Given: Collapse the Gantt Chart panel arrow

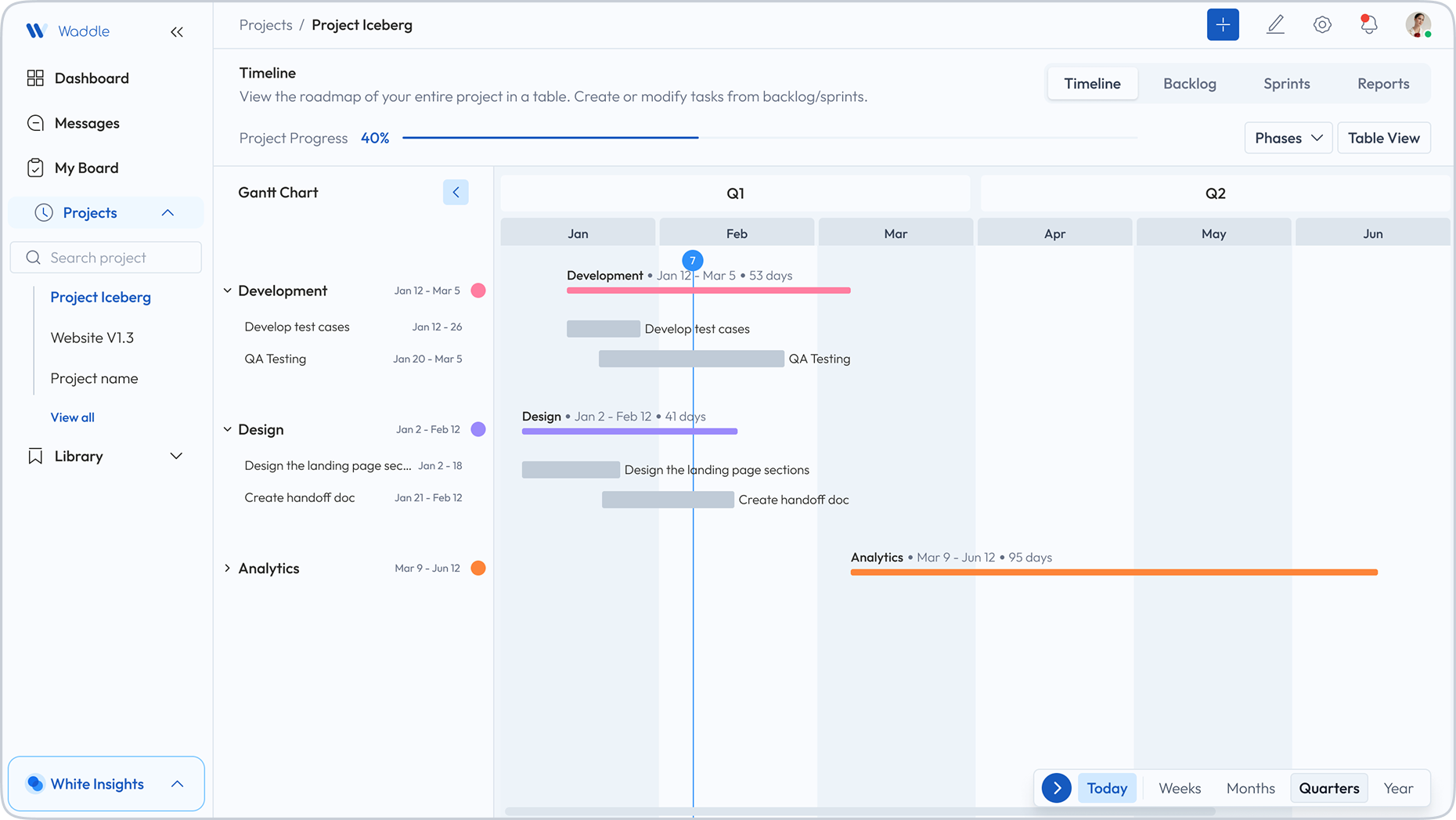Looking at the screenshot, I should coord(456,193).
